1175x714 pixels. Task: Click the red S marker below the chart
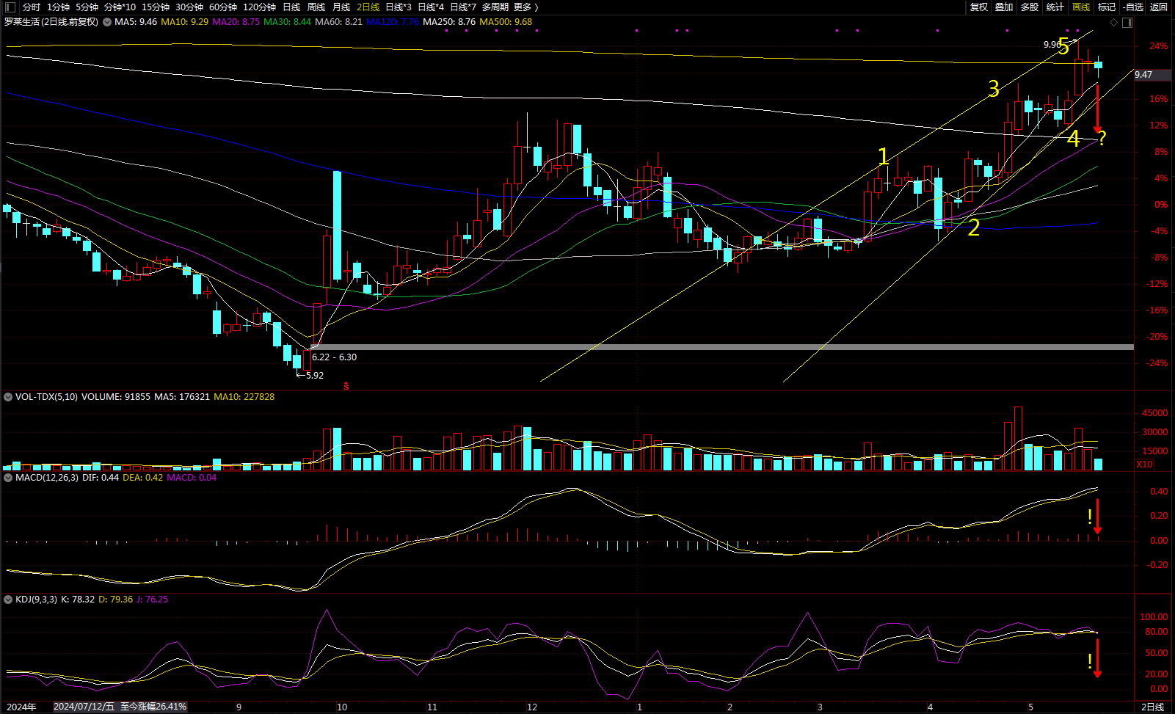point(346,386)
